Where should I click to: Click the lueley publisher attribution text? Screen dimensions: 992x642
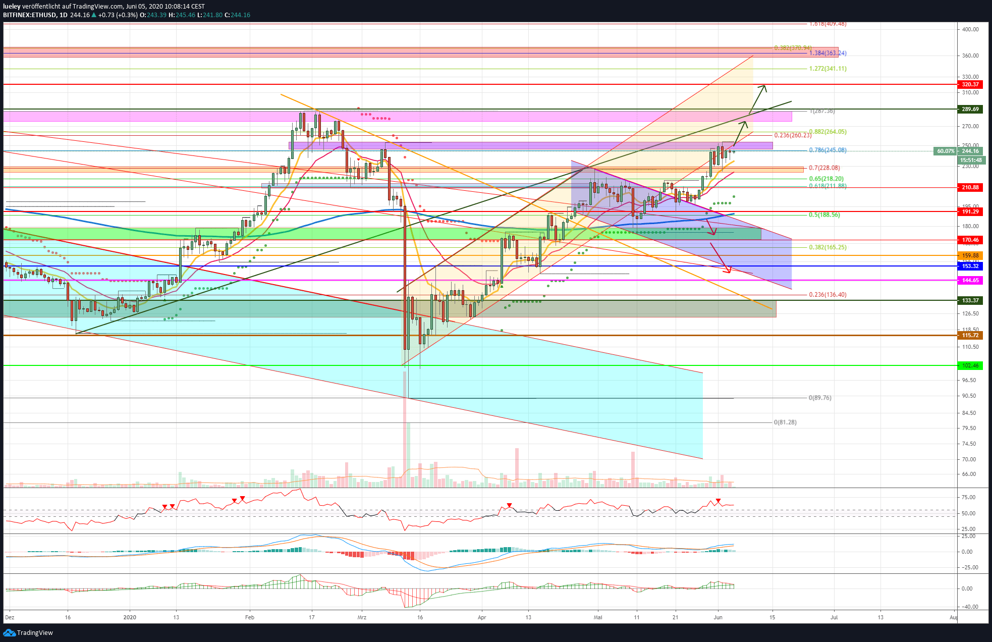click(x=12, y=7)
